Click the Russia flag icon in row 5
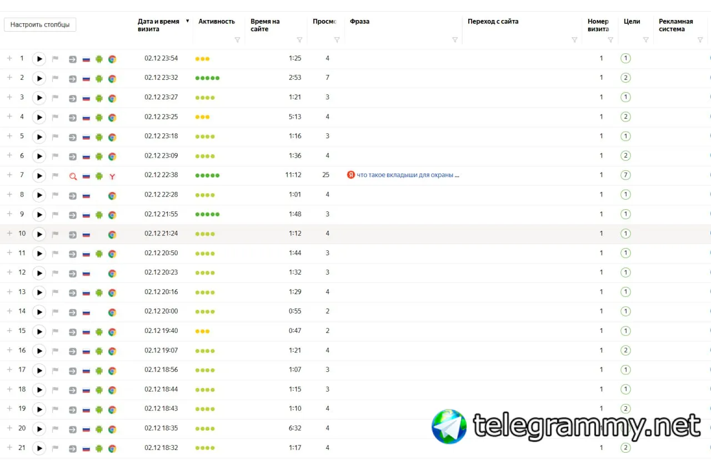Viewport: 711px width, 460px height. point(86,137)
